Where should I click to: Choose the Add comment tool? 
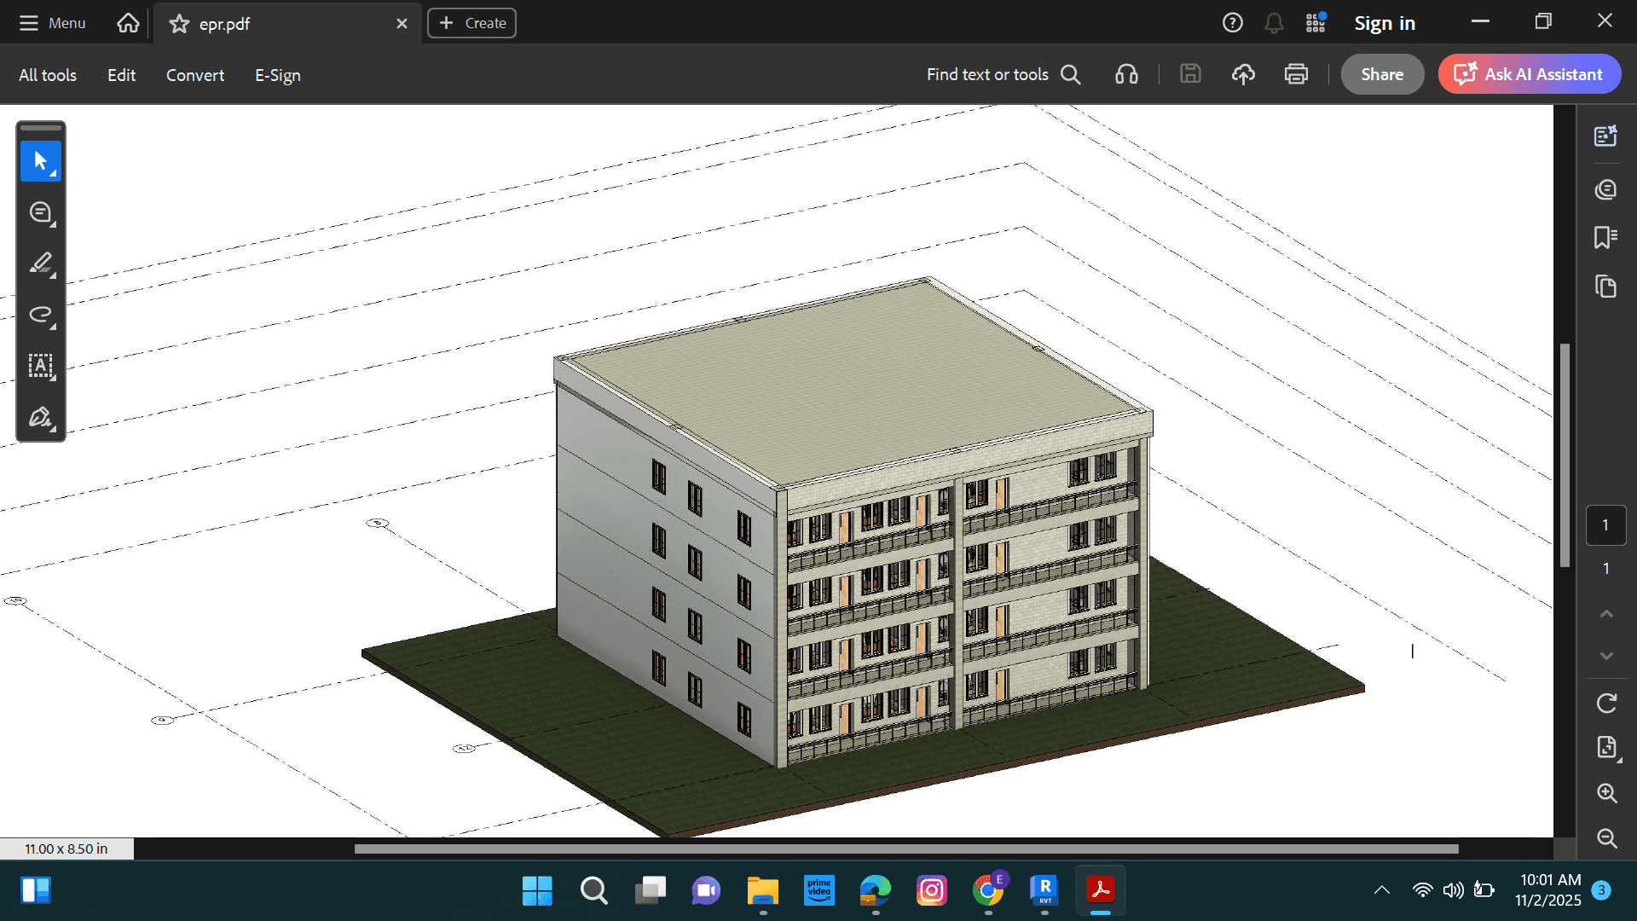[40, 212]
